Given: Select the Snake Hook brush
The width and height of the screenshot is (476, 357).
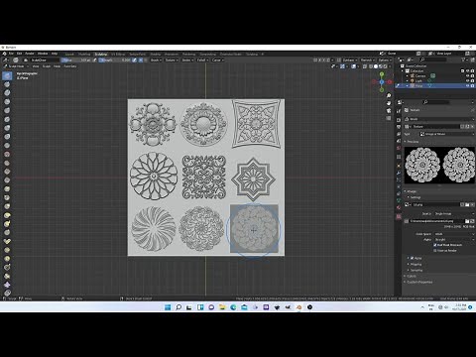Looking at the screenshot, I should tap(7, 224).
